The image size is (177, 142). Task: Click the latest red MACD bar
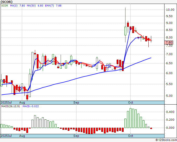(x=151, y=128)
